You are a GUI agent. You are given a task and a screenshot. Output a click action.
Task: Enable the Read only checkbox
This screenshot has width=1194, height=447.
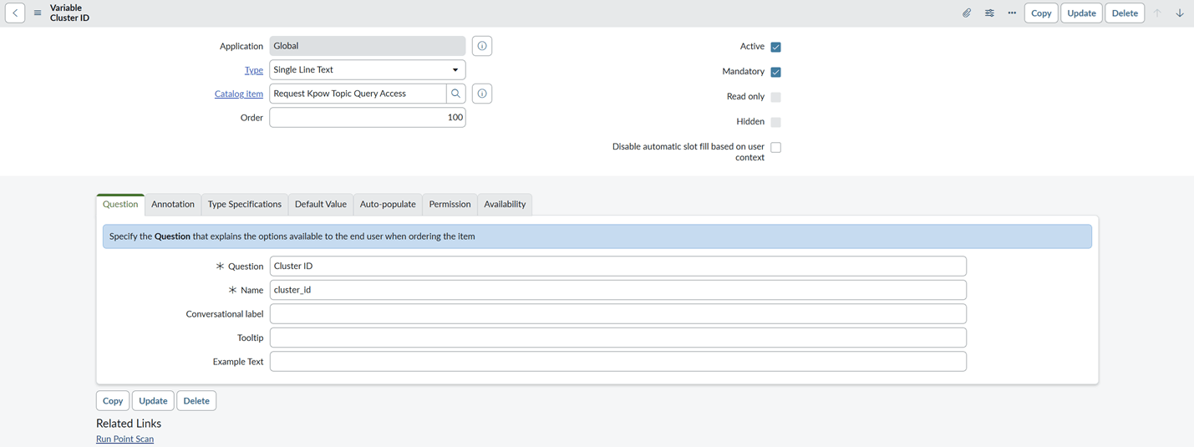point(776,97)
